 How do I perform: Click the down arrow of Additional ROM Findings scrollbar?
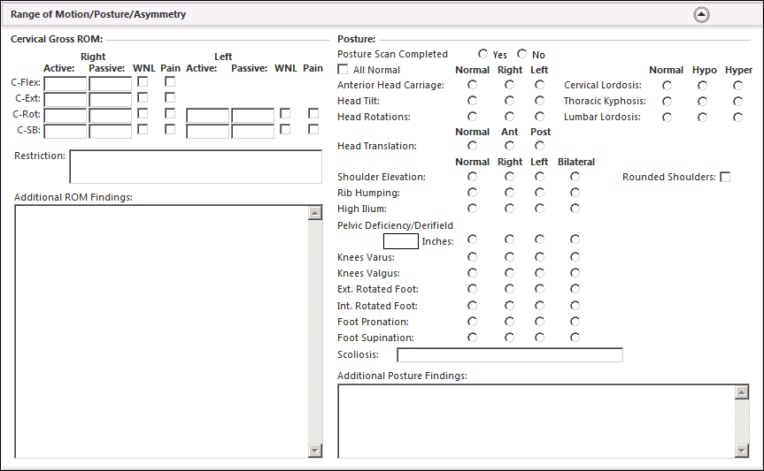click(x=315, y=451)
